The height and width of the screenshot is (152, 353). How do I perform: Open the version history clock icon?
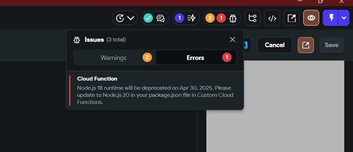pos(120,18)
